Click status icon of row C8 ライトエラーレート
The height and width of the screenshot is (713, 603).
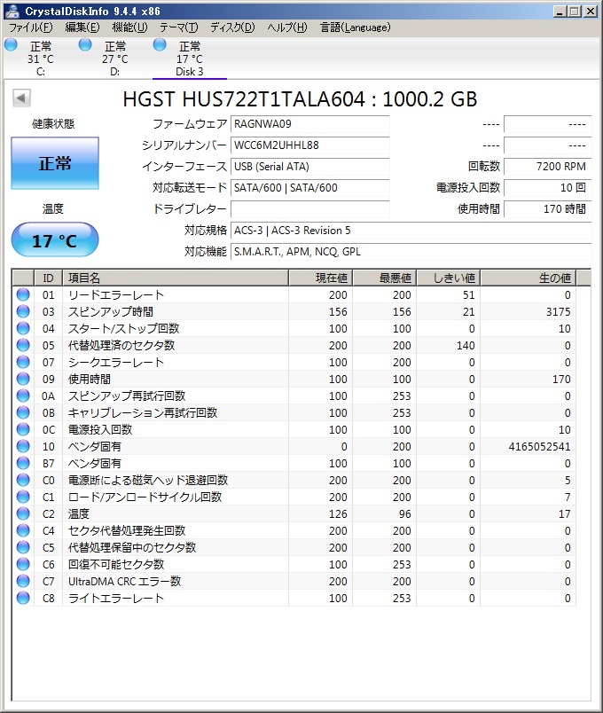coord(23,598)
